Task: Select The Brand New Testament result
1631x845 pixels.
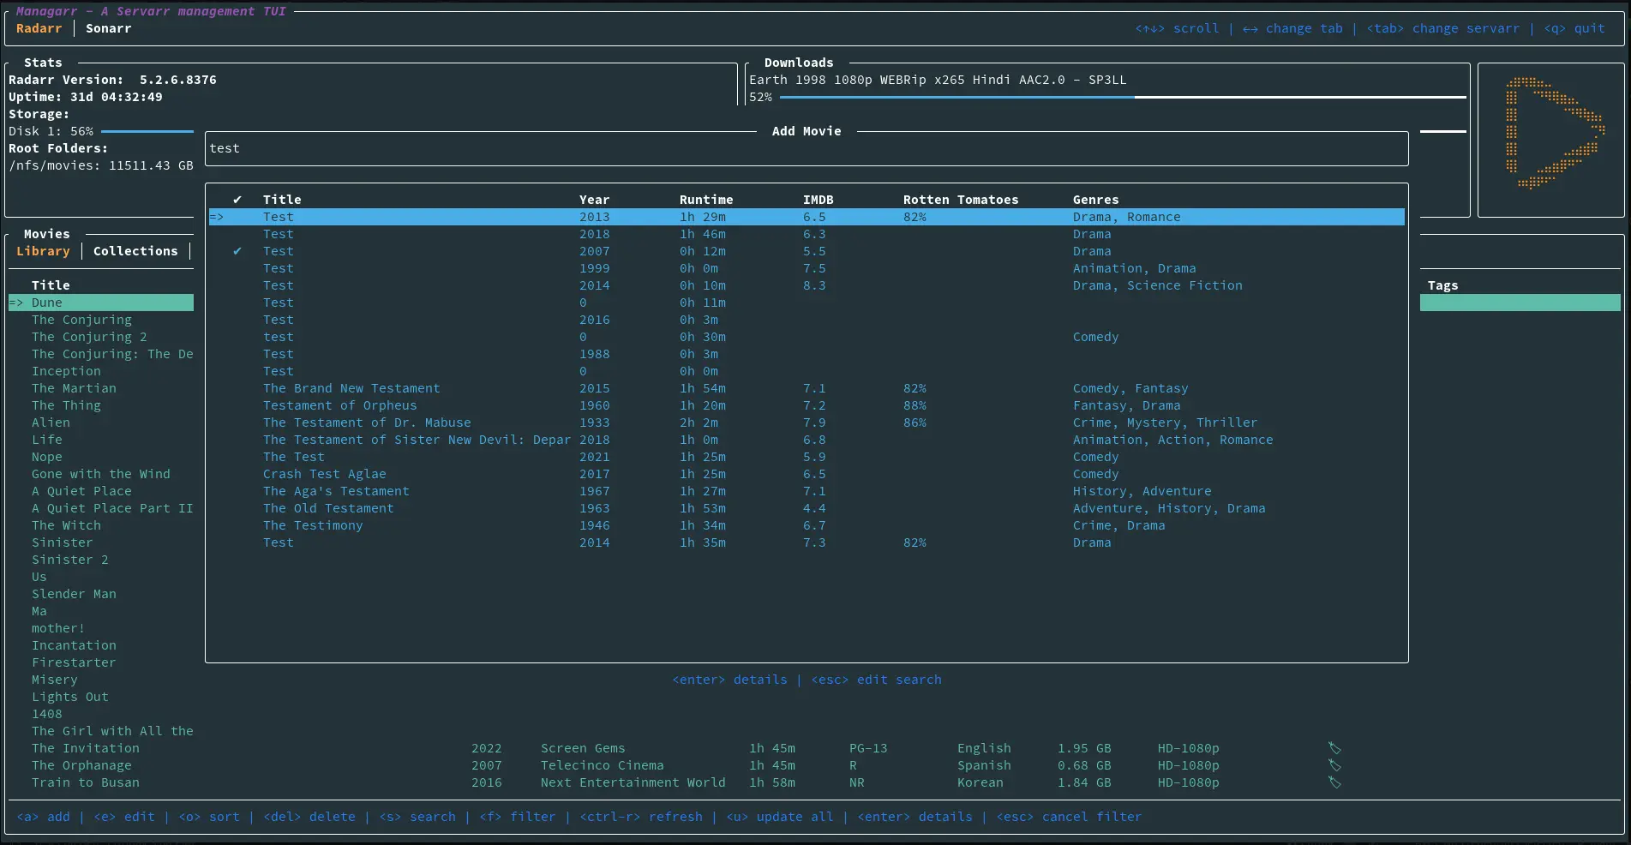Action: (351, 388)
